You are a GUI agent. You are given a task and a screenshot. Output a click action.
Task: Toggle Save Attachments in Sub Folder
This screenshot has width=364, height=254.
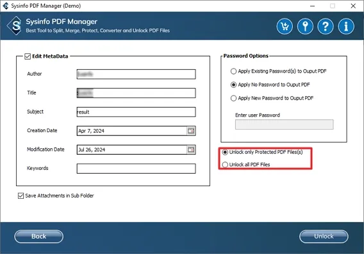21,196
